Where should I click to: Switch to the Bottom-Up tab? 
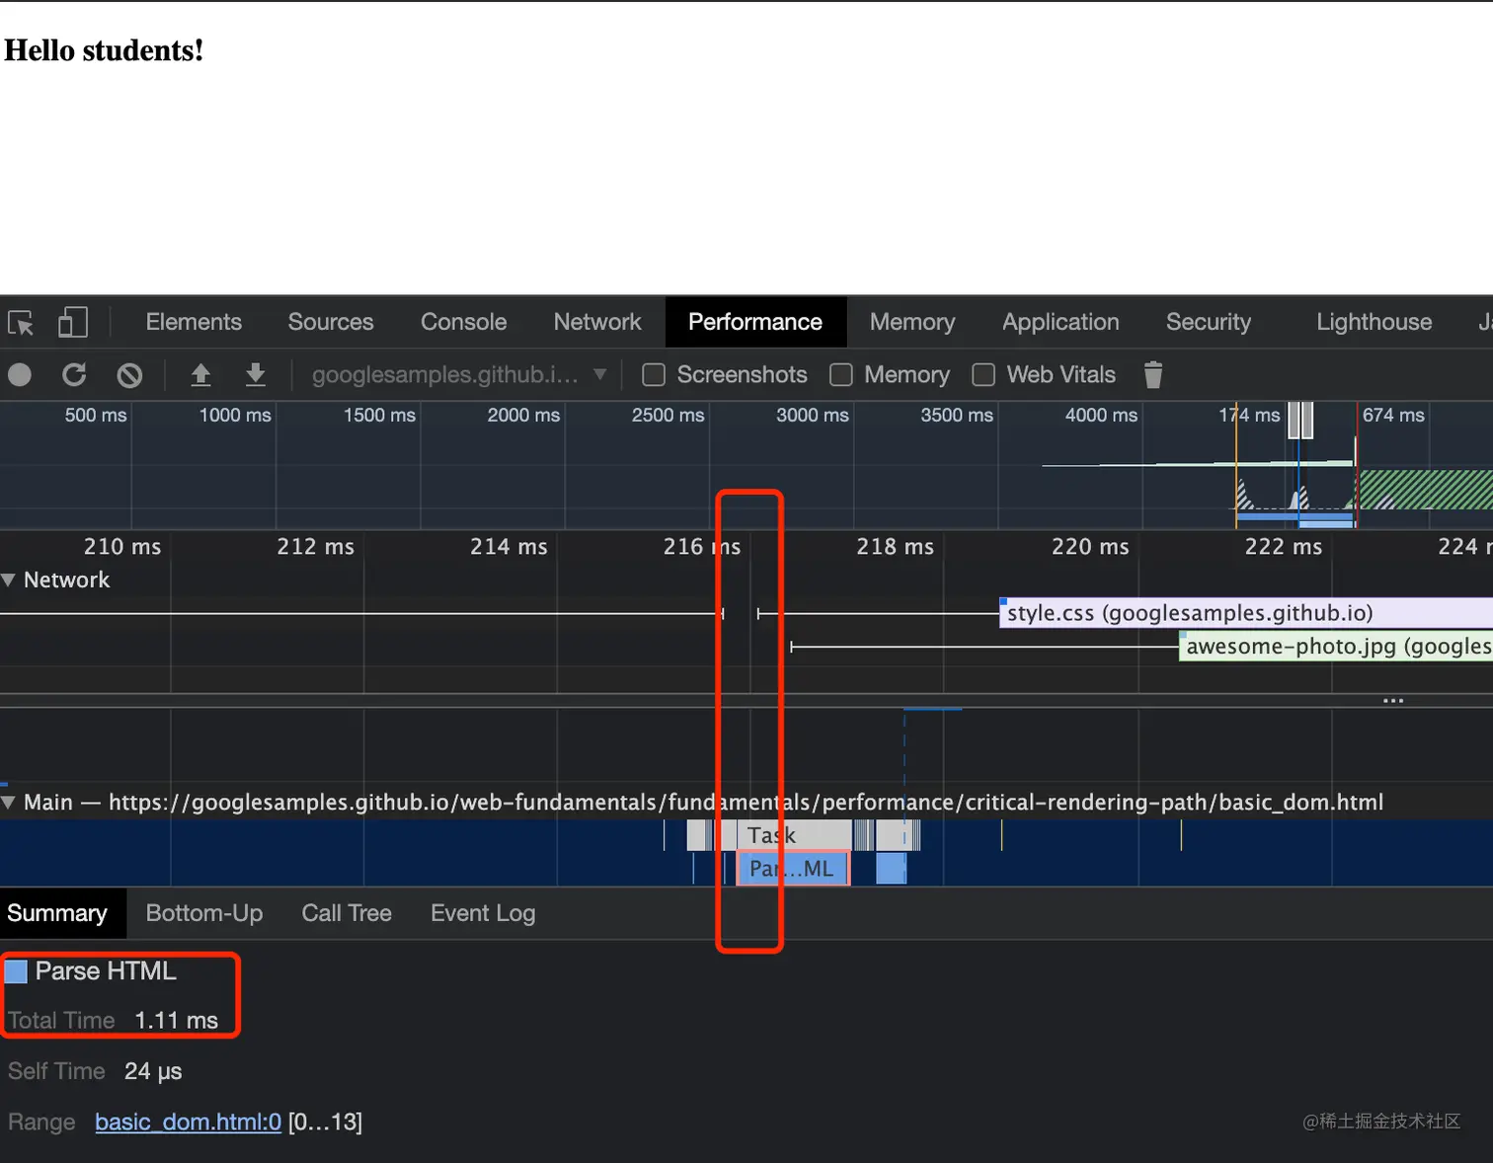204,914
